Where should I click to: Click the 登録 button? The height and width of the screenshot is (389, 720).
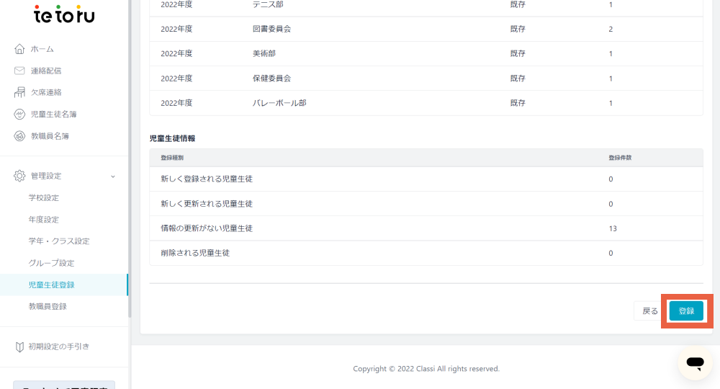pos(686,311)
